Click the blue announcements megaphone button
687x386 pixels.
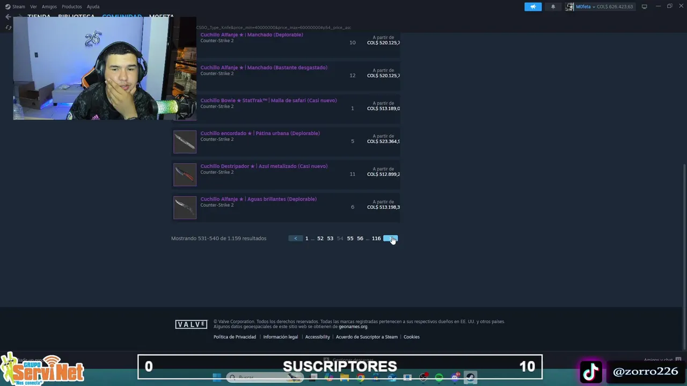click(x=533, y=6)
